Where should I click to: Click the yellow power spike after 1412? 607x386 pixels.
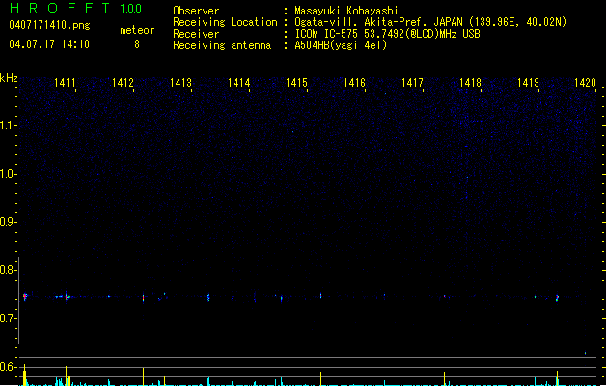(143, 376)
